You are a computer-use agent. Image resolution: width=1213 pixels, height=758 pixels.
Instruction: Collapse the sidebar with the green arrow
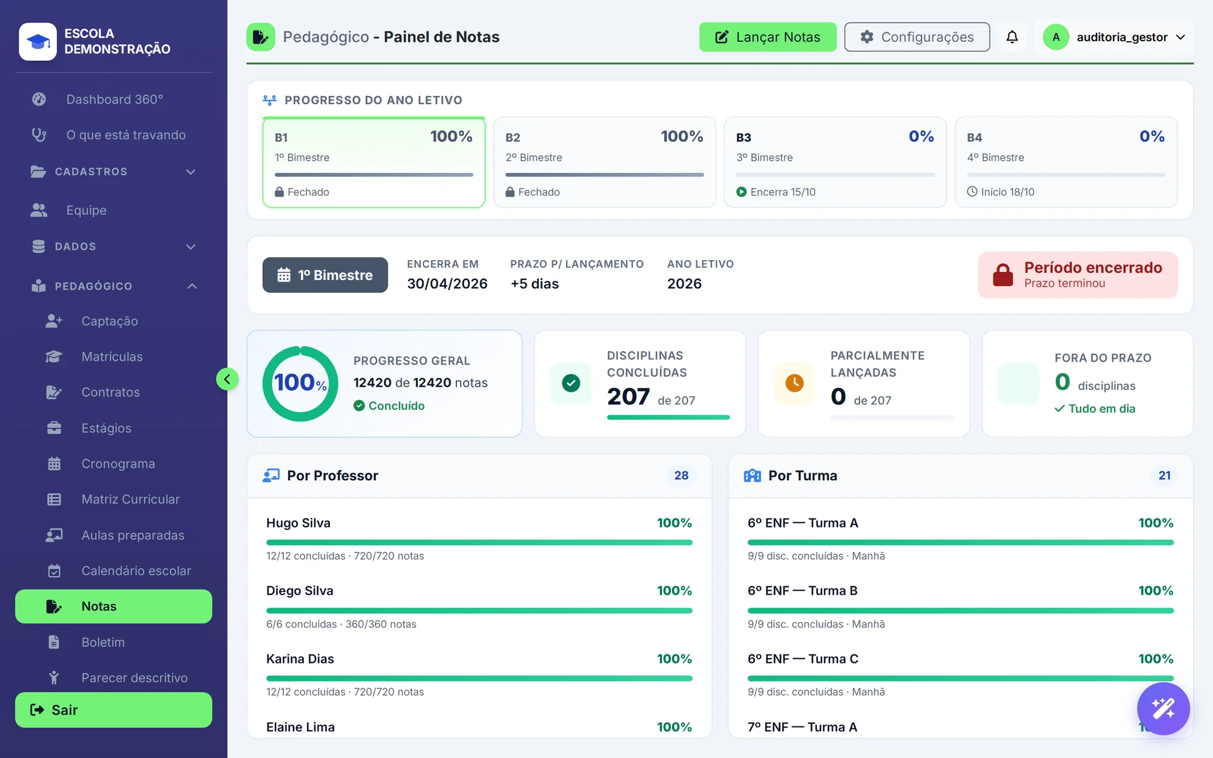pyautogui.click(x=227, y=380)
